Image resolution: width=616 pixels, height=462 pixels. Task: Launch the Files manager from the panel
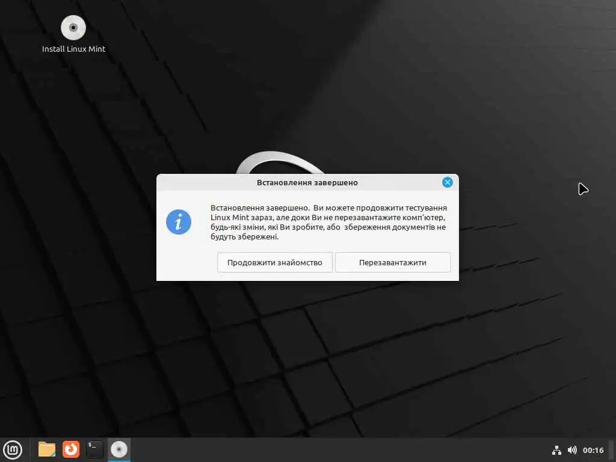(x=47, y=449)
